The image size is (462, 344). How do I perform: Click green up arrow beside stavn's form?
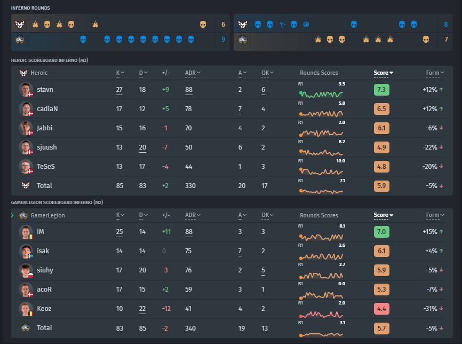(x=441, y=89)
